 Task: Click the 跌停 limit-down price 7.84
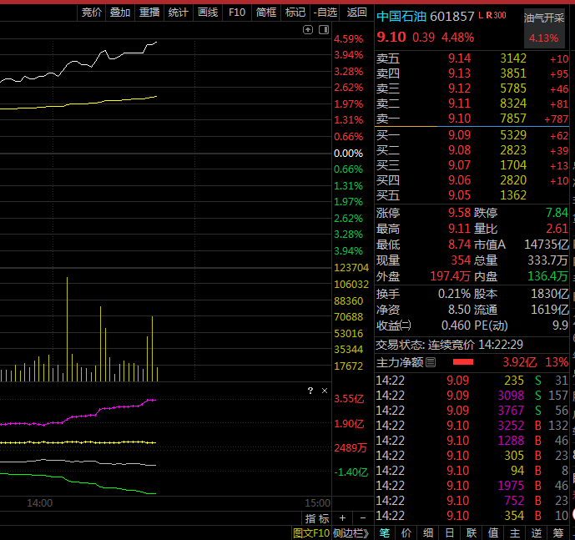tap(557, 213)
